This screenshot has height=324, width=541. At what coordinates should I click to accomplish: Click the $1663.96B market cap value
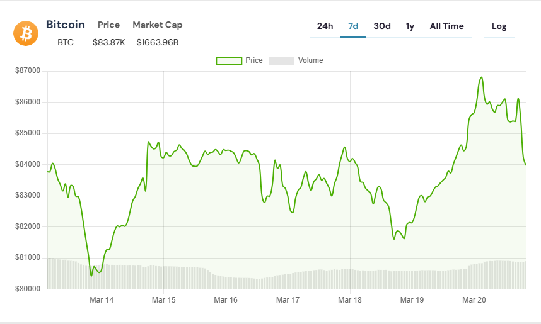point(158,42)
